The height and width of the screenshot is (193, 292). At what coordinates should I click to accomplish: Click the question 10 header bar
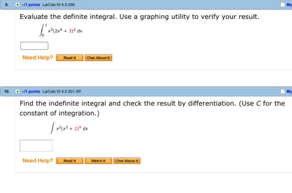pos(146,92)
